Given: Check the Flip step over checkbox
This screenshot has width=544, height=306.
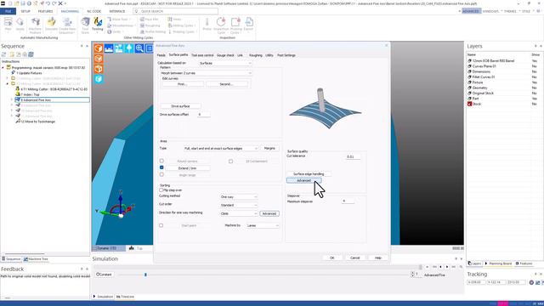Looking at the screenshot, I should [x=161, y=190].
